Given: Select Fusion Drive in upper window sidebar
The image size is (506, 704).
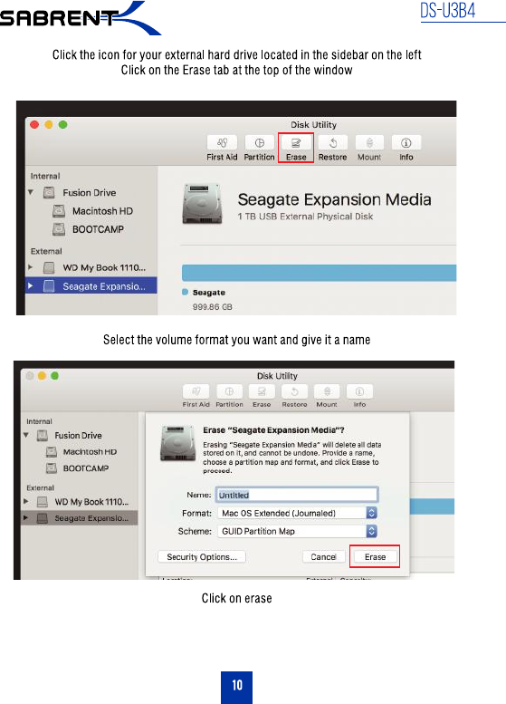Looking at the screenshot, I should (89, 193).
